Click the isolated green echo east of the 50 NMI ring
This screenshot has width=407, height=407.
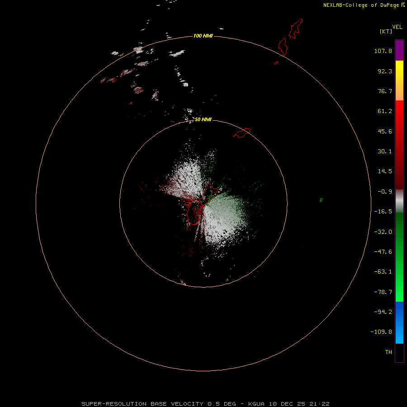(x=321, y=200)
